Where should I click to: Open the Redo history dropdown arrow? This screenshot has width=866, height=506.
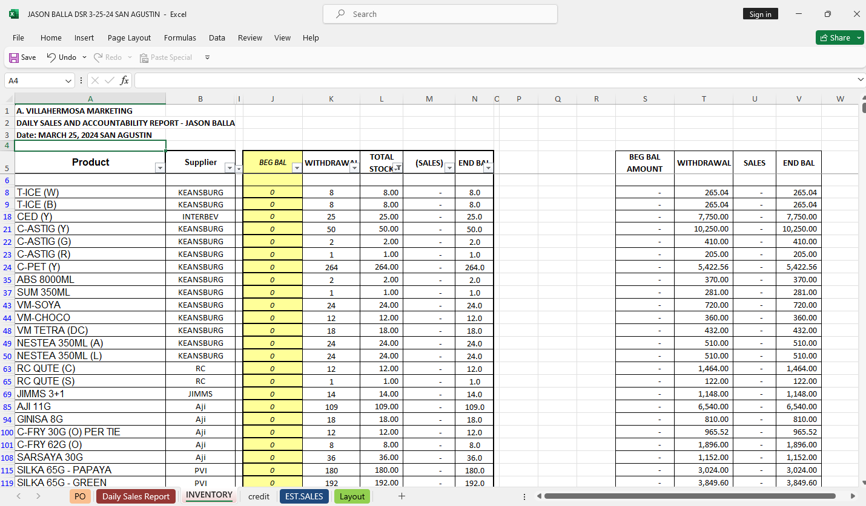(x=129, y=57)
